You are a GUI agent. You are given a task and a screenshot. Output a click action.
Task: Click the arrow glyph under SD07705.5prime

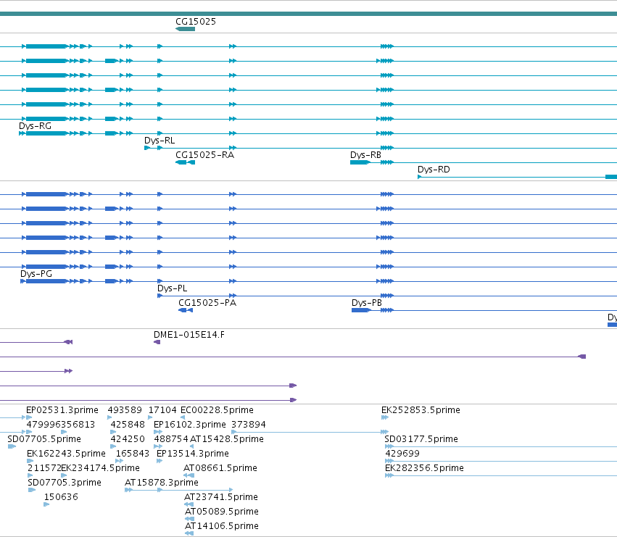pos(12,446)
